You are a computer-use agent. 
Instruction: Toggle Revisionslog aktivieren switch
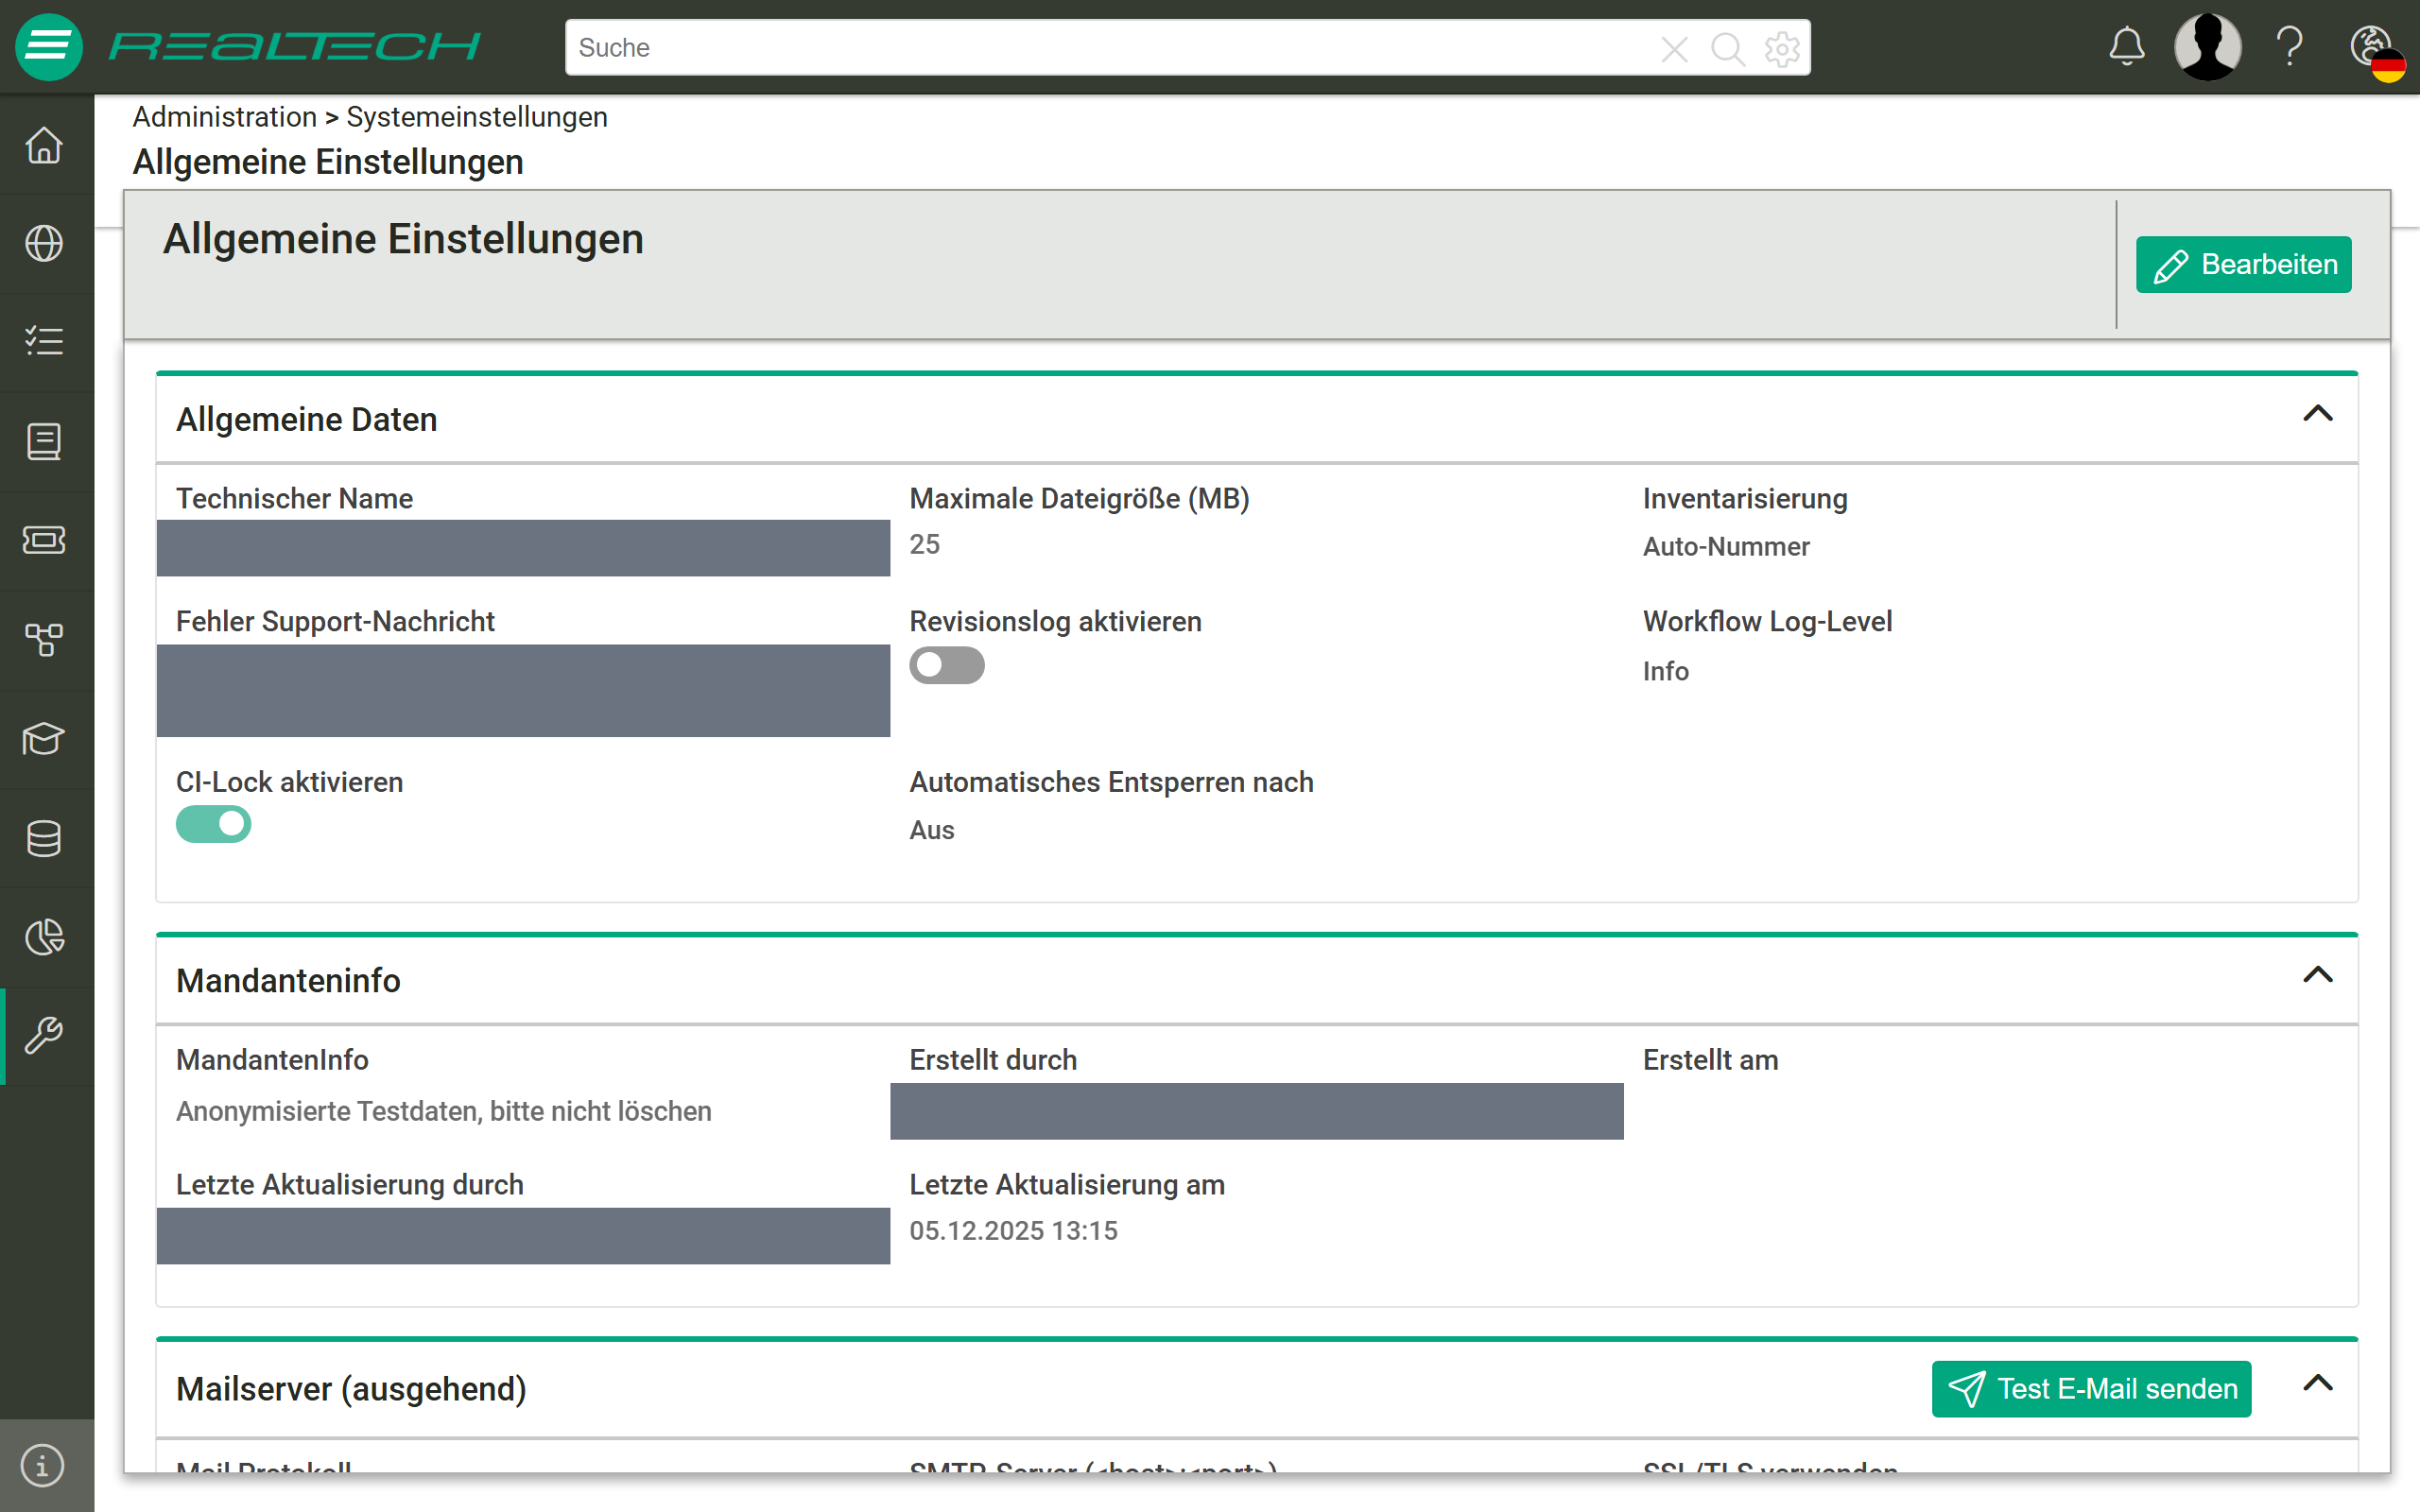[x=946, y=666]
